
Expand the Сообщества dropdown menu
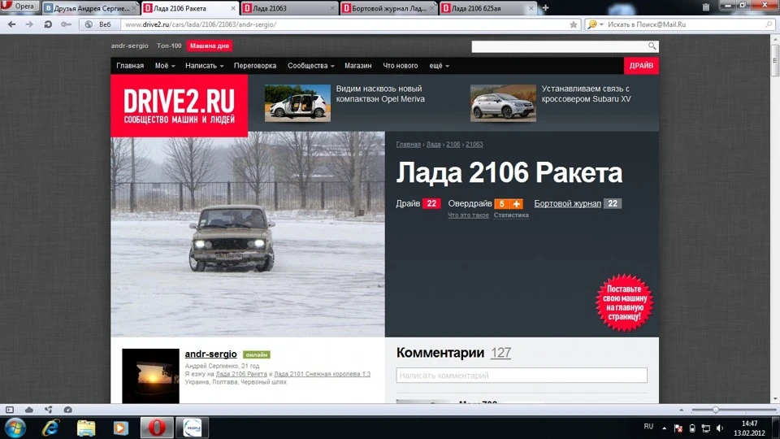coord(311,66)
